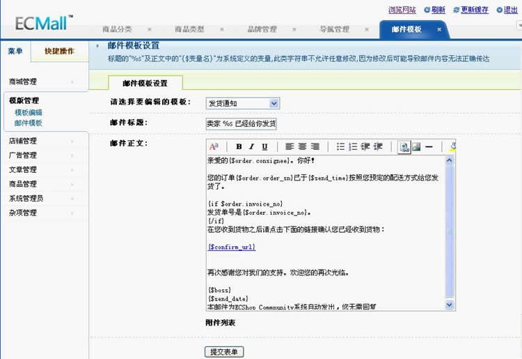The image size is (522, 359).
Task: Toggle bold formatting in the editor
Action: (239, 147)
